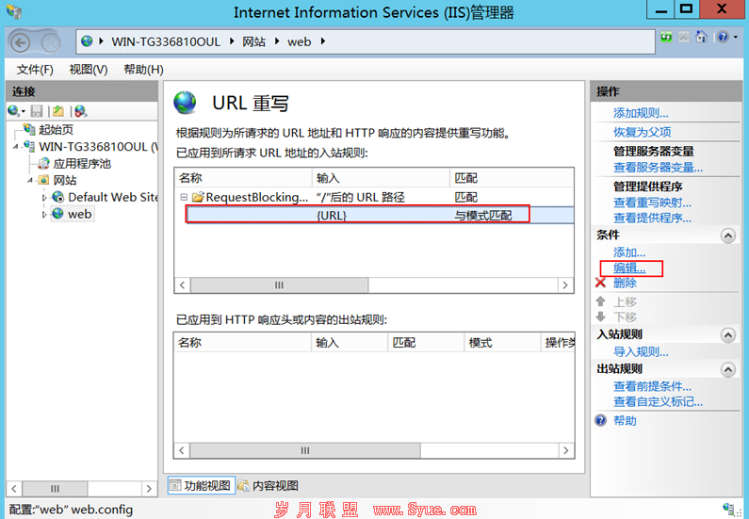Click the green refresh page icon

pos(666,37)
